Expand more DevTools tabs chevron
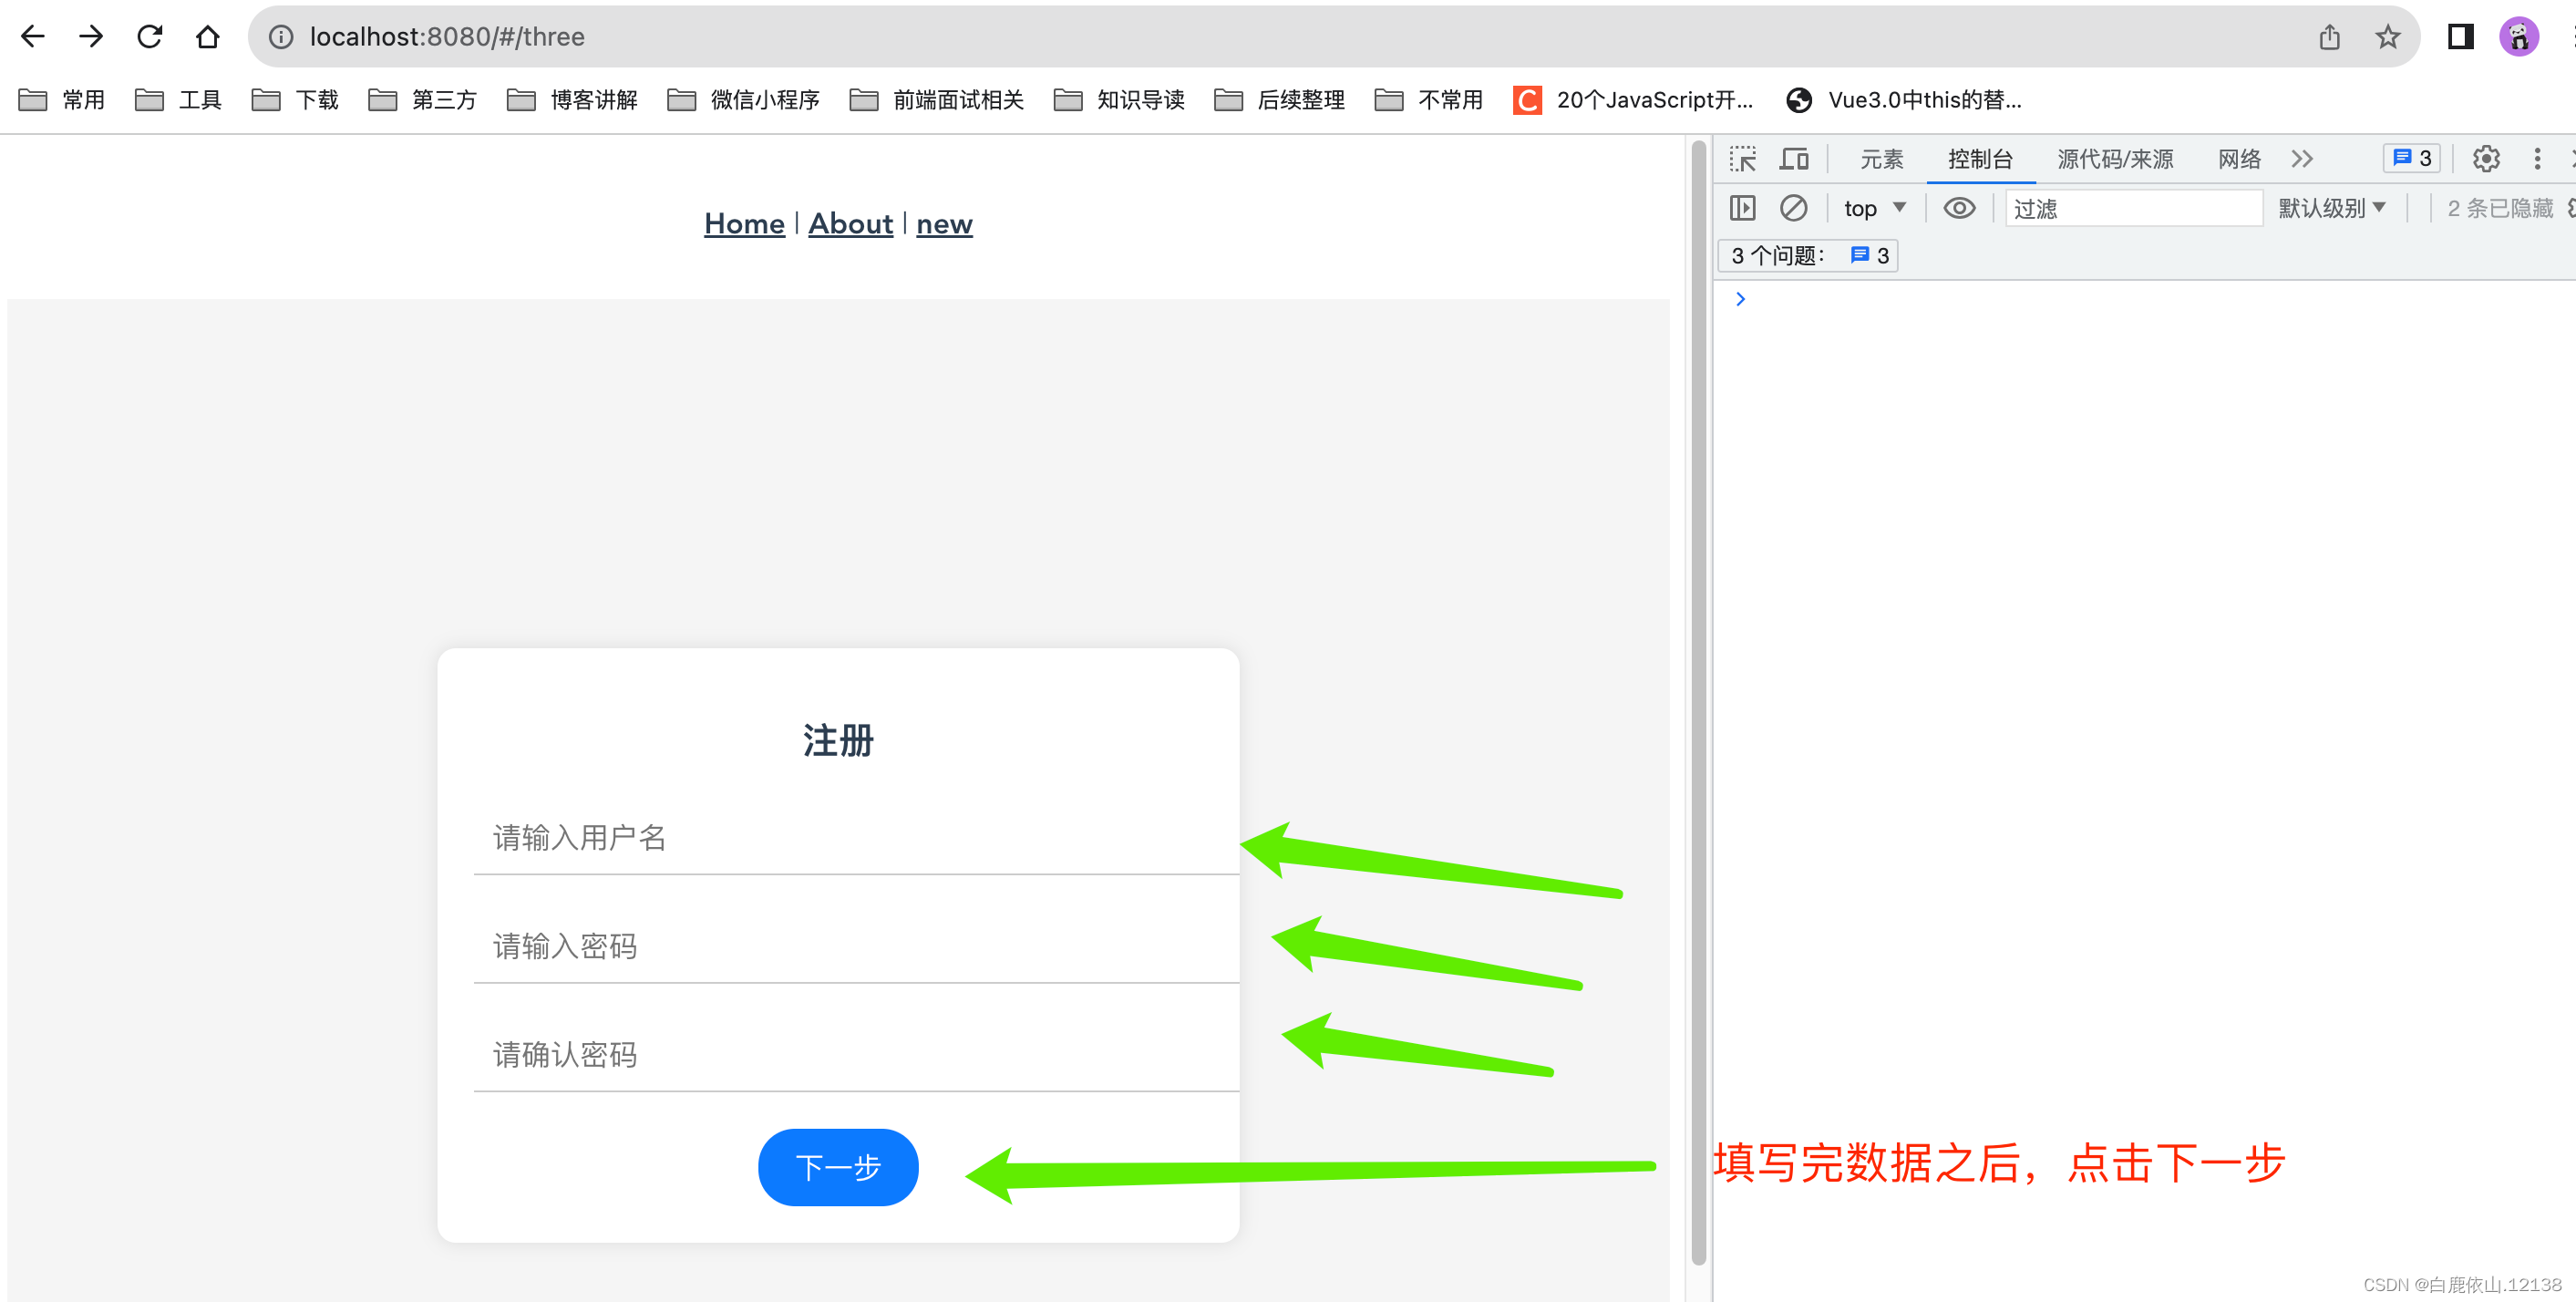The height and width of the screenshot is (1302, 2576). pyautogui.click(x=2302, y=159)
